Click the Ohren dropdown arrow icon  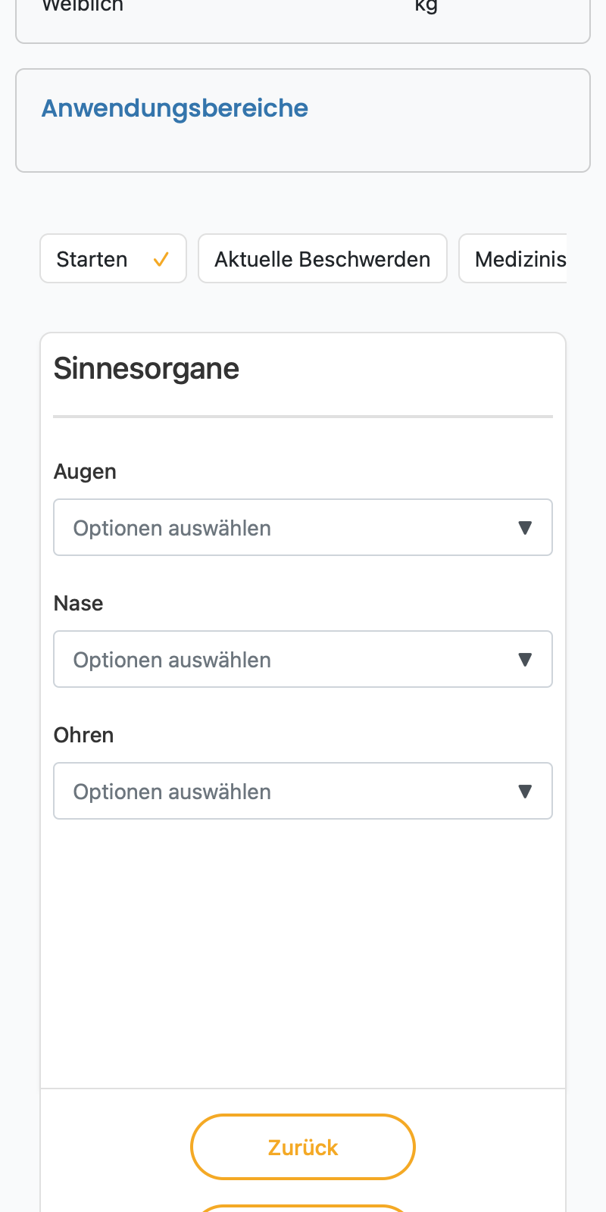point(525,792)
